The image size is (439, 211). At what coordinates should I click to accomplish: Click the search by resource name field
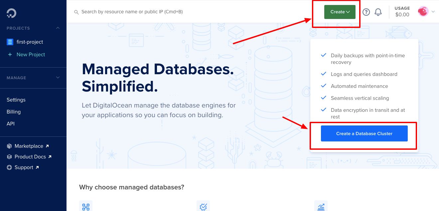tap(132, 12)
